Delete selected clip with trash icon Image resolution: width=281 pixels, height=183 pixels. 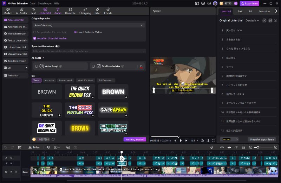[20, 147]
